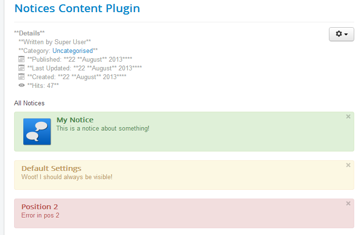Image resolution: width=362 pixels, height=235 pixels.
Task: Click the Woot always visible message
Action: [67, 177]
